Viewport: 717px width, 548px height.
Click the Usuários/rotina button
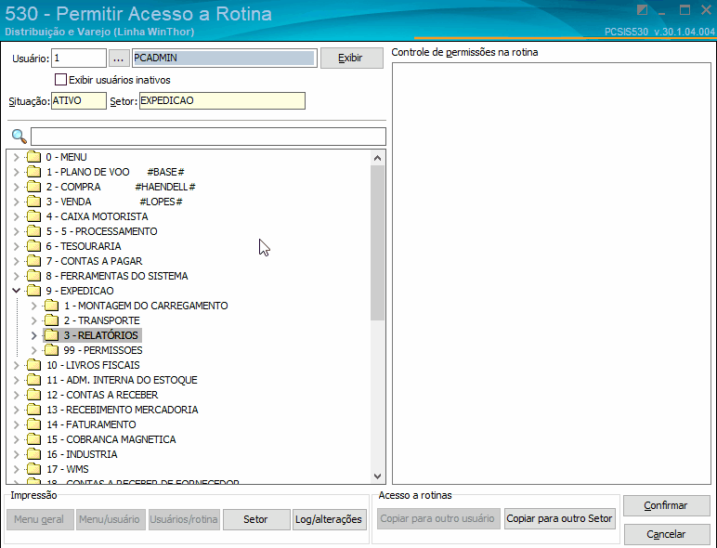tap(184, 519)
